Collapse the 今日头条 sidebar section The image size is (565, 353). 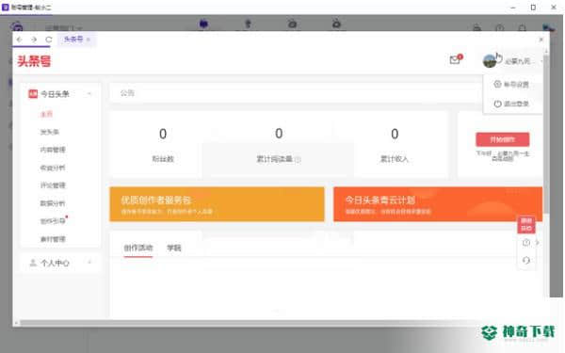[x=89, y=94]
